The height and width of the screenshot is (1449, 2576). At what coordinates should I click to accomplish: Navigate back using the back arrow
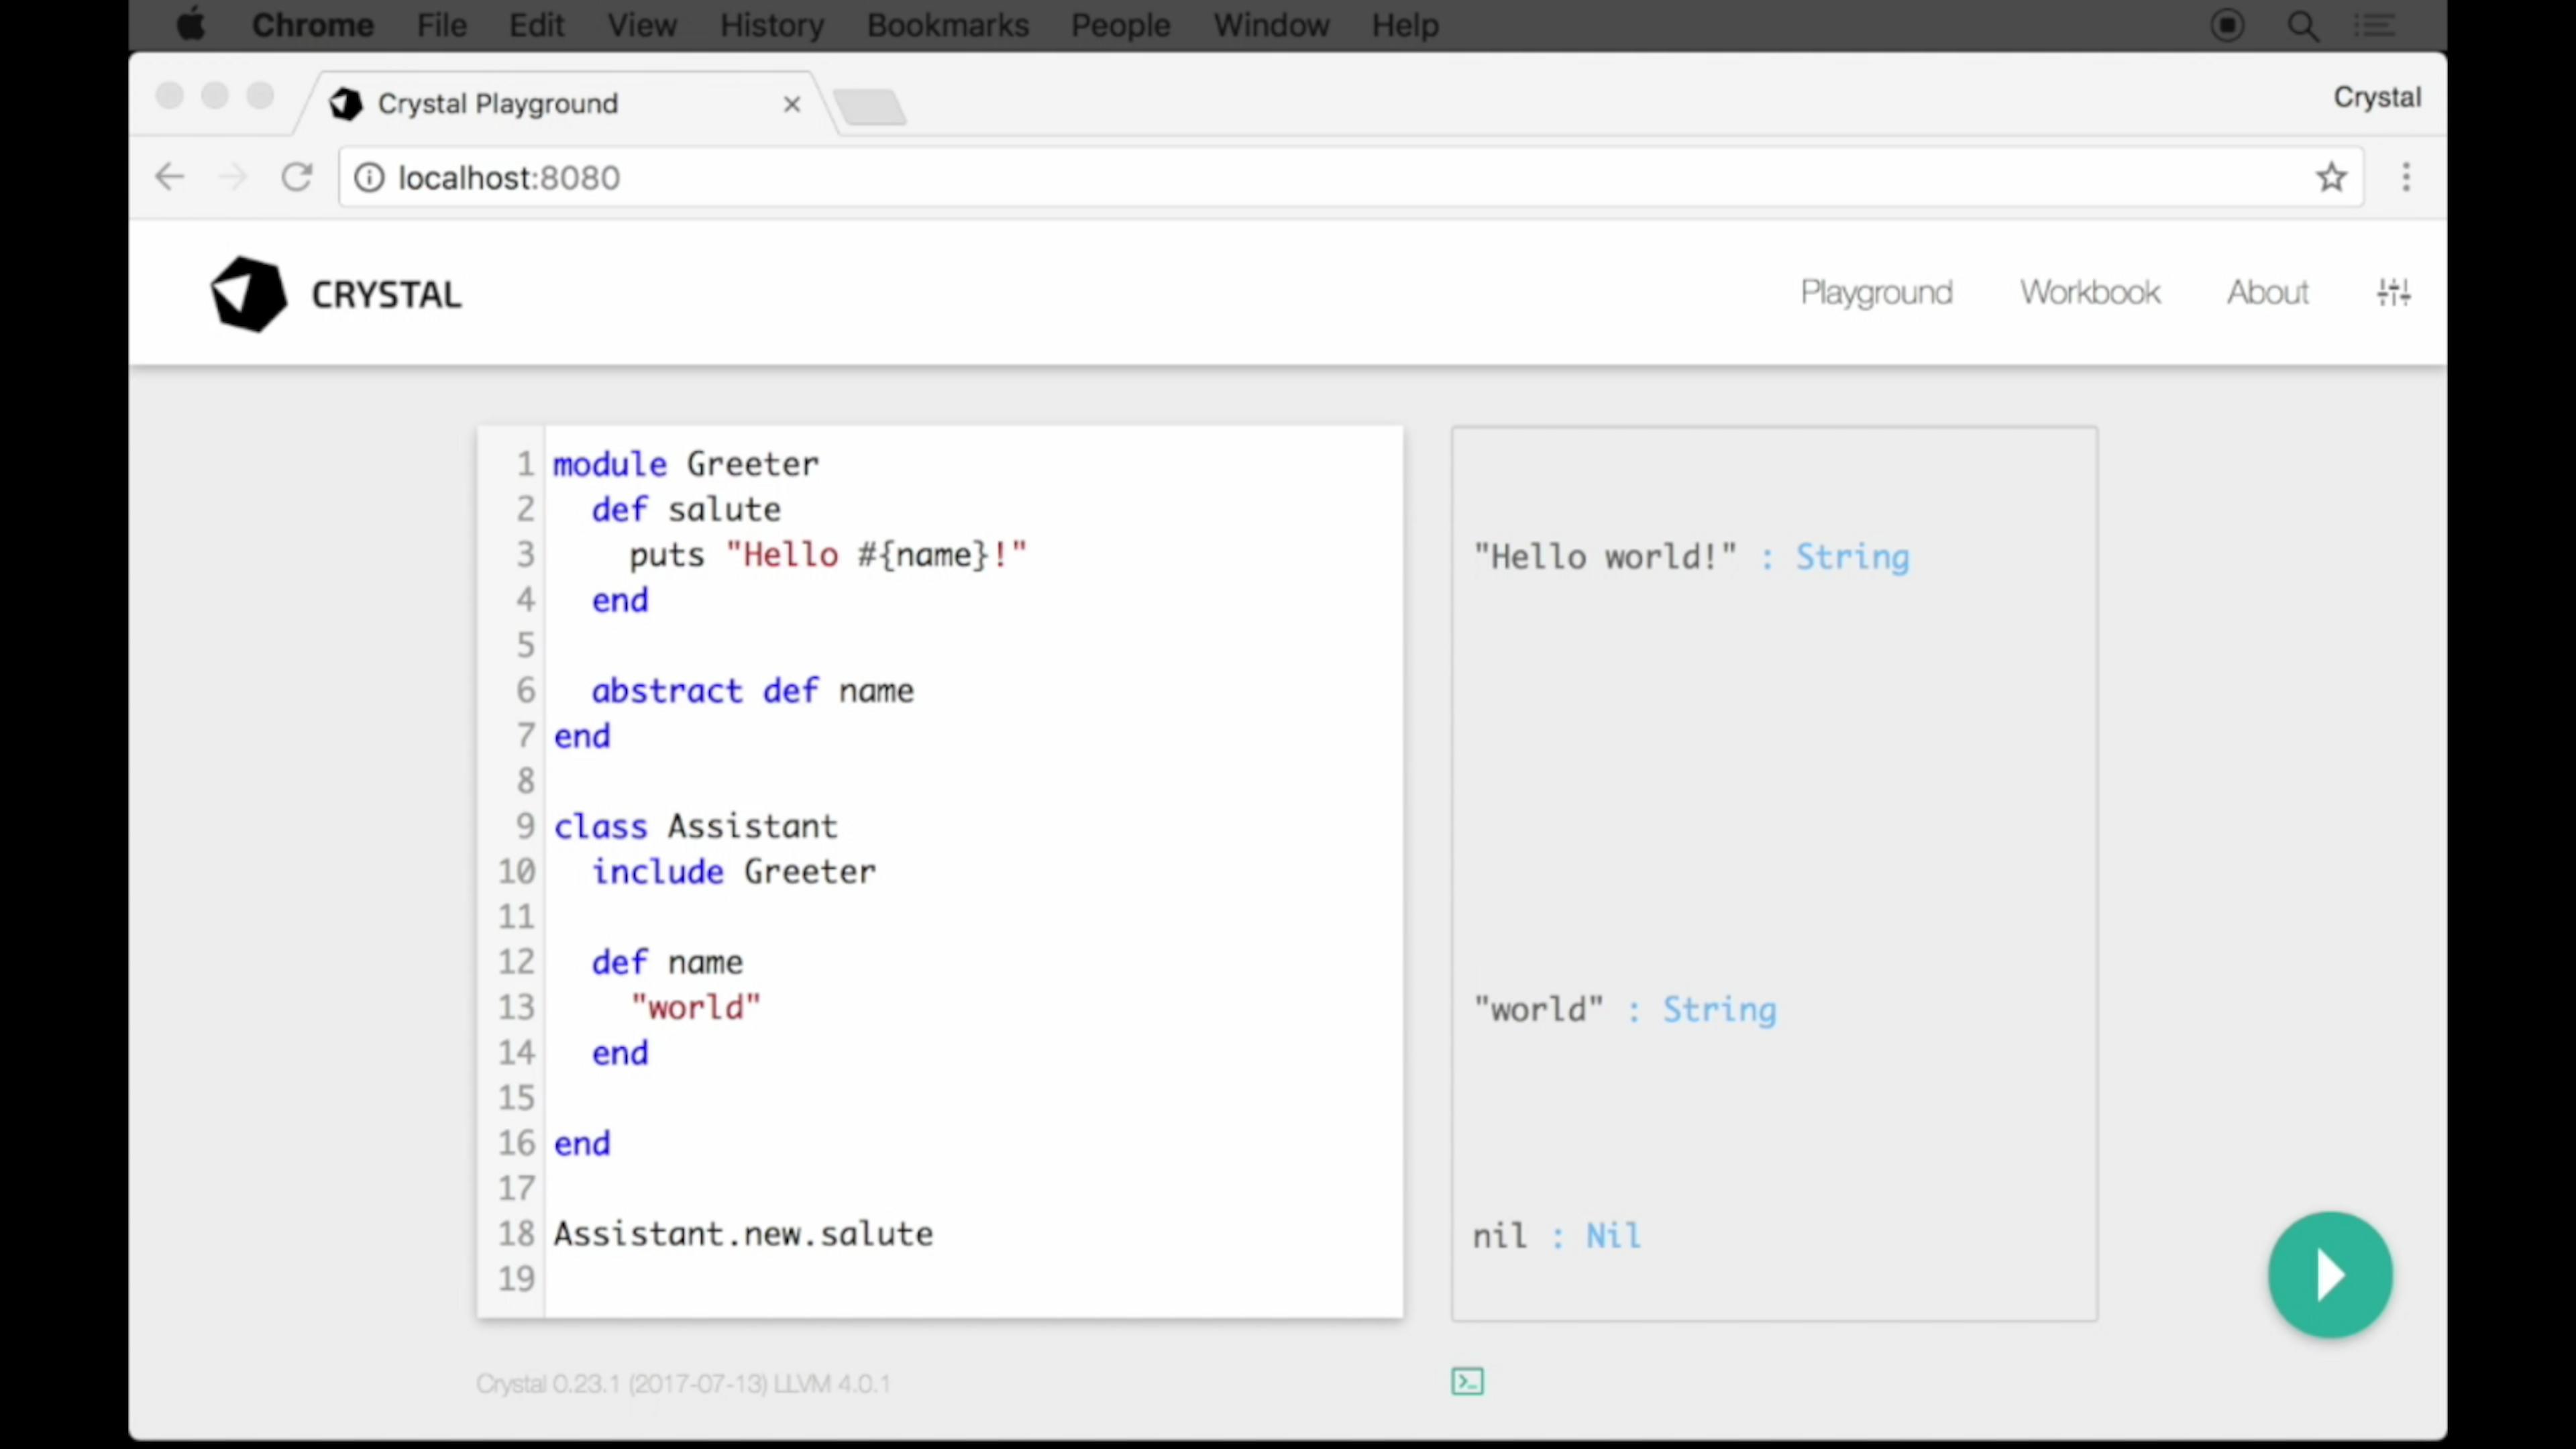[x=169, y=177]
